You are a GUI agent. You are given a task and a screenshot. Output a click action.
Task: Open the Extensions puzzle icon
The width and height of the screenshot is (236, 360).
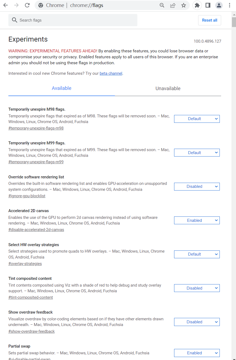tap(197, 5)
